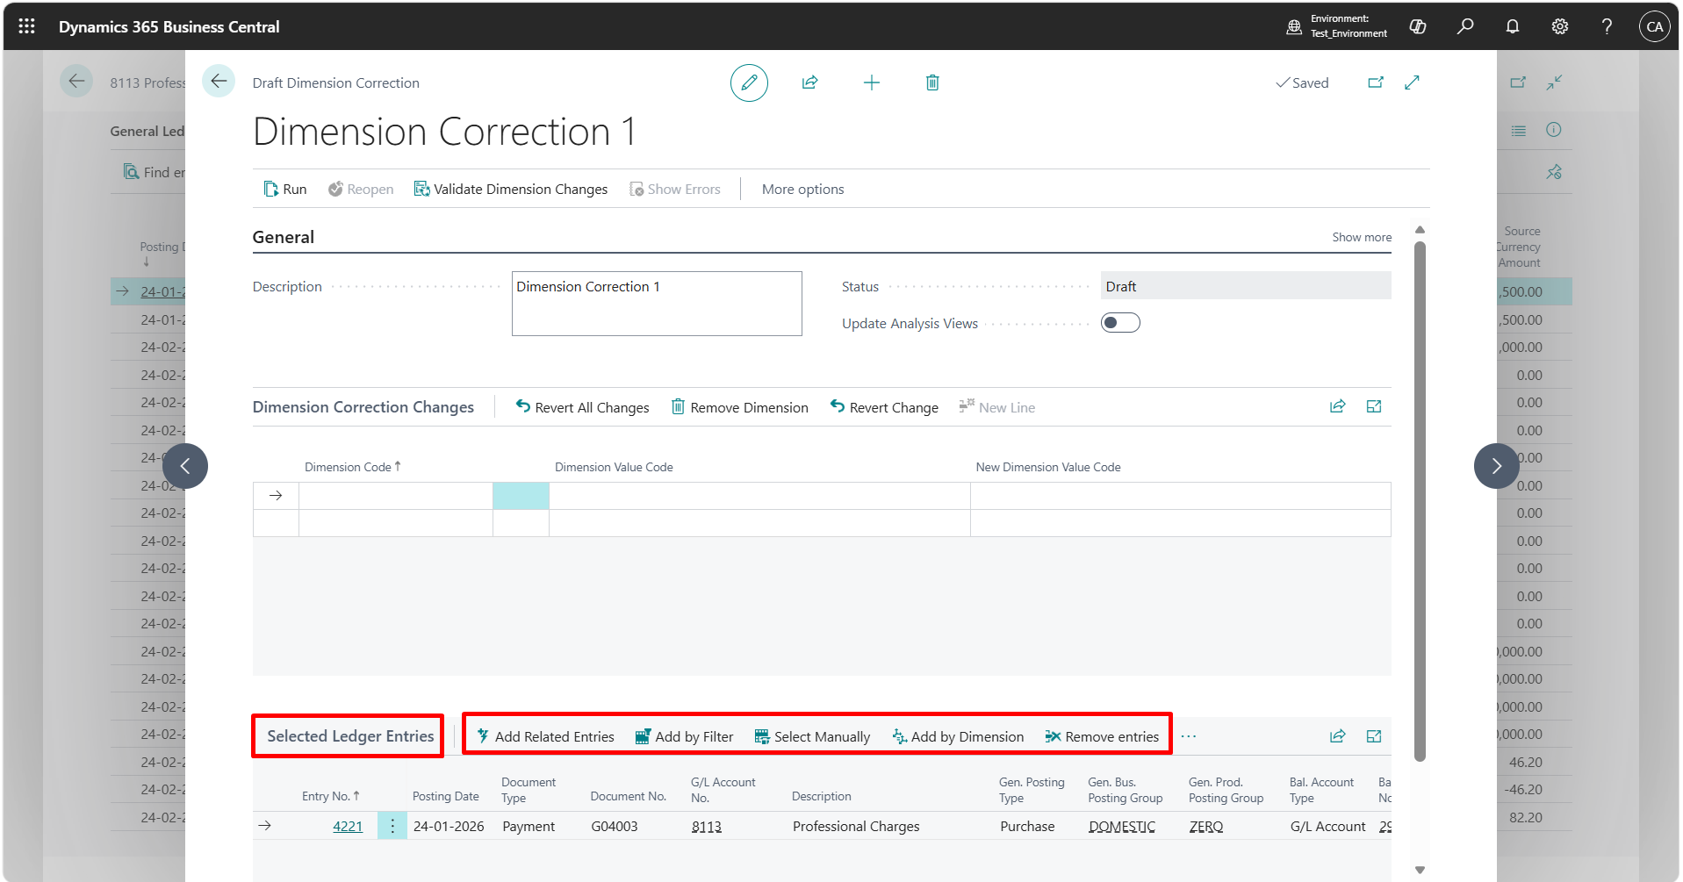Click New Line action
This screenshot has height=882, width=1683.
(x=997, y=407)
